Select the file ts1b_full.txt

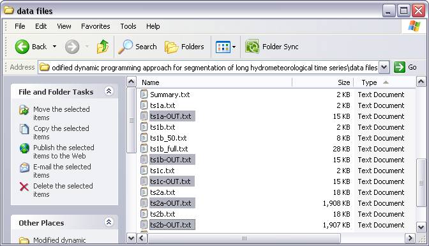coord(169,149)
